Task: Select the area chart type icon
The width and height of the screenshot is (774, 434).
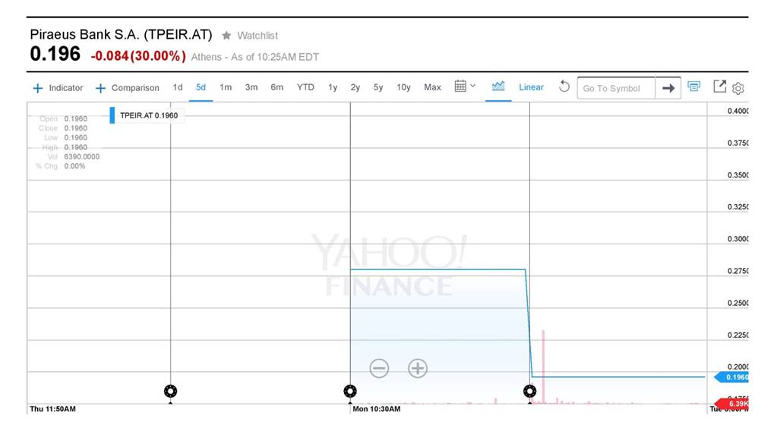Action: pyautogui.click(x=498, y=86)
